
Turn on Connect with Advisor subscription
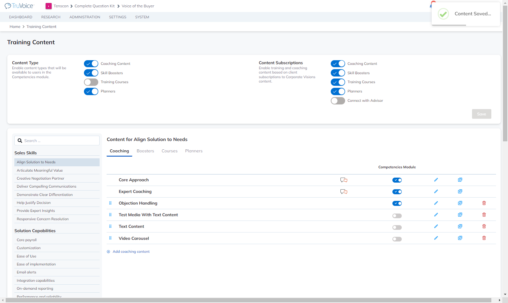point(338,101)
